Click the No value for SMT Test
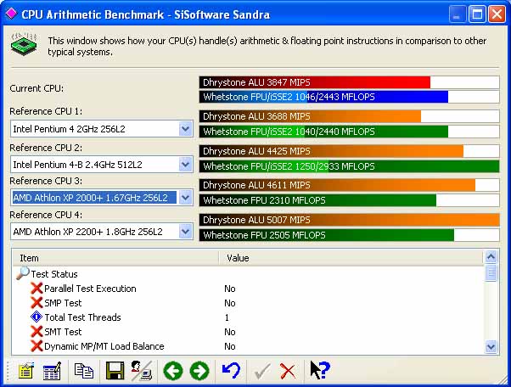 click(x=230, y=332)
